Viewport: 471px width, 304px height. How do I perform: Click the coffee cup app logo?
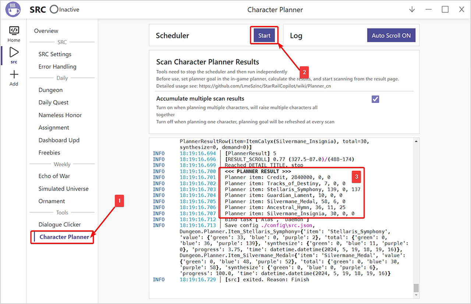point(13,10)
